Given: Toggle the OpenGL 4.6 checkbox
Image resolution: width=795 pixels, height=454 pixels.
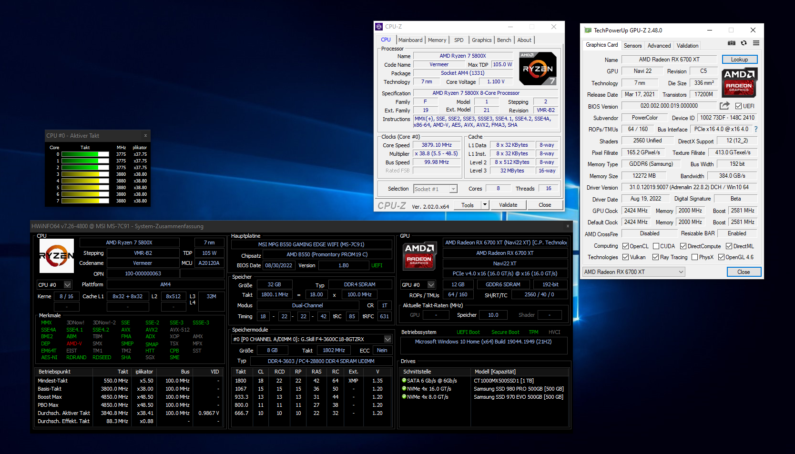Looking at the screenshot, I should [x=721, y=257].
